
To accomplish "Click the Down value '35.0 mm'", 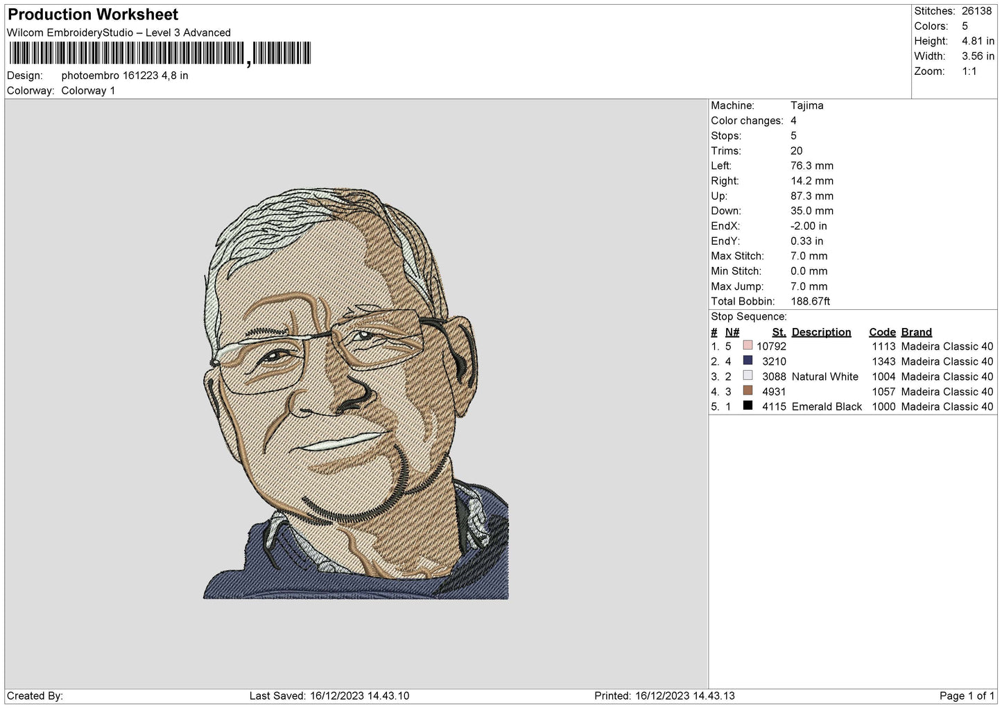I will [x=812, y=211].
